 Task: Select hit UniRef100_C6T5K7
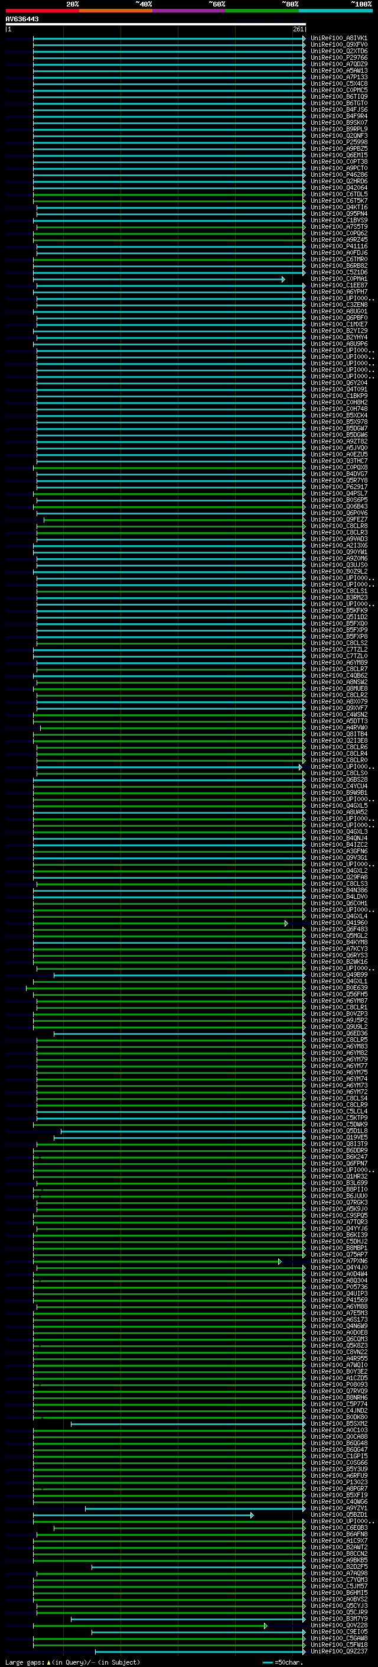[338, 200]
